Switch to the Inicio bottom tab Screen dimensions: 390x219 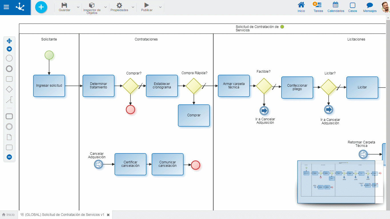(8, 215)
